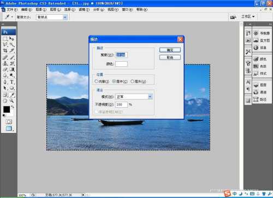This screenshot has height=198, width=273.
Task: Open the 滤镜(T) Filter menu
Action: pos(84,9)
